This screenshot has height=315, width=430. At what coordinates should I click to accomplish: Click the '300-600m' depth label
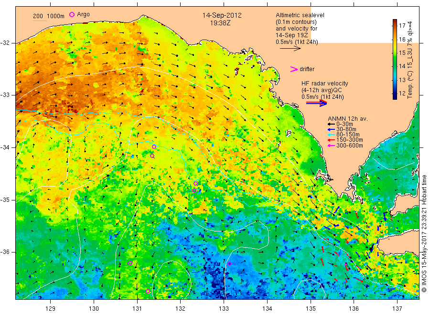coord(350,146)
